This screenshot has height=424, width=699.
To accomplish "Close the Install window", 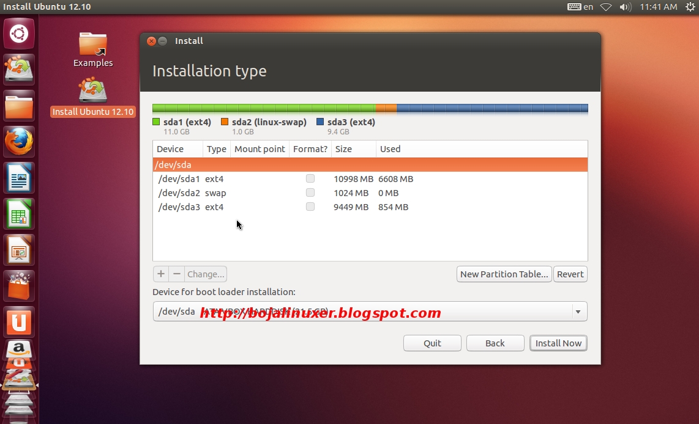I will coord(152,41).
